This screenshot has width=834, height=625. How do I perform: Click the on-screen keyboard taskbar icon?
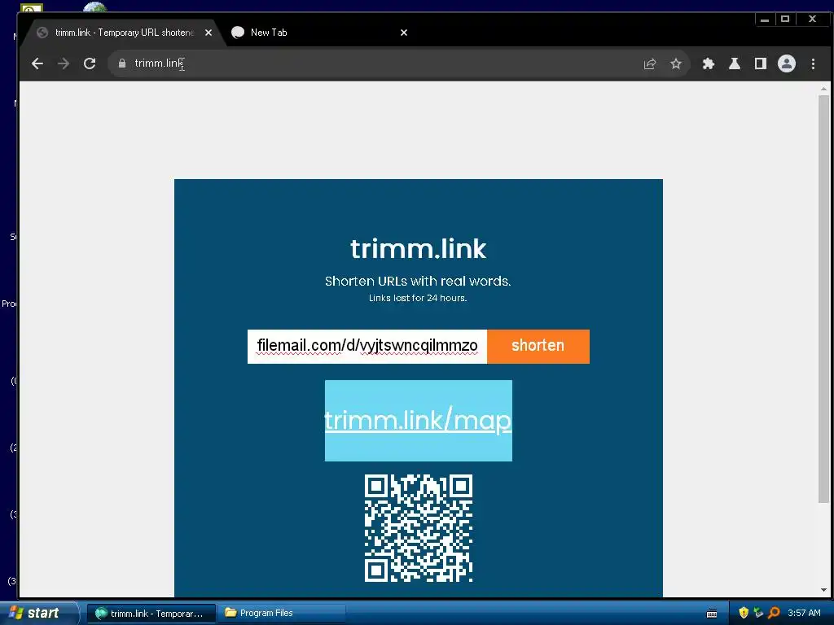click(x=712, y=614)
